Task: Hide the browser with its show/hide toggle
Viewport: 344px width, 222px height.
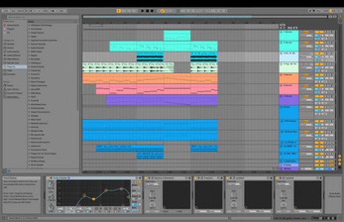Action: pos(4,17)
